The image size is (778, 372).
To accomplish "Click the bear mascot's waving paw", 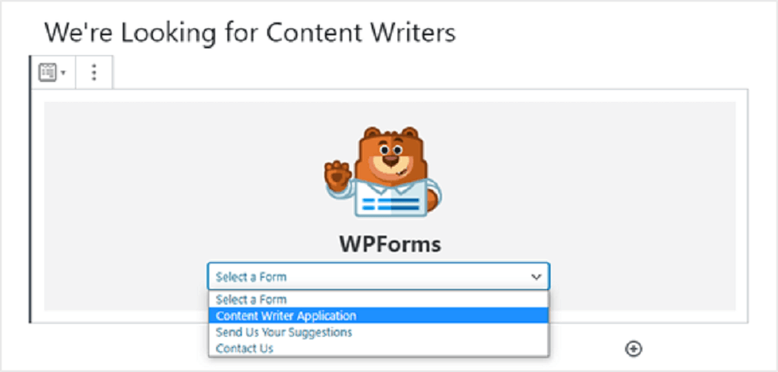I will (338, 174).
